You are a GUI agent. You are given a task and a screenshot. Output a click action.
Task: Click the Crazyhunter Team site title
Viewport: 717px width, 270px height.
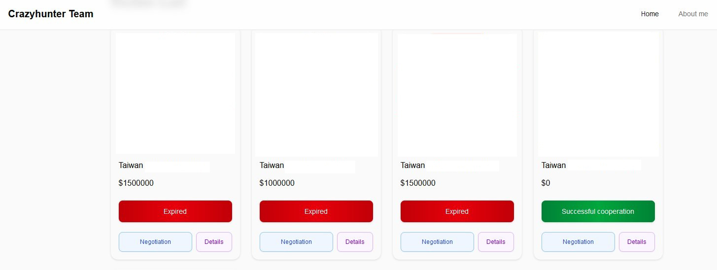click(x=51, y=14)
